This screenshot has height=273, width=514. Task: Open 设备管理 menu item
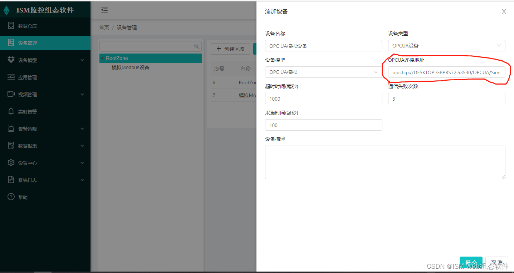click(45, 43)
